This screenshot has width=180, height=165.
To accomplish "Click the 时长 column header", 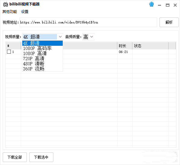I will pyautogui.click(x=125, y=46).
